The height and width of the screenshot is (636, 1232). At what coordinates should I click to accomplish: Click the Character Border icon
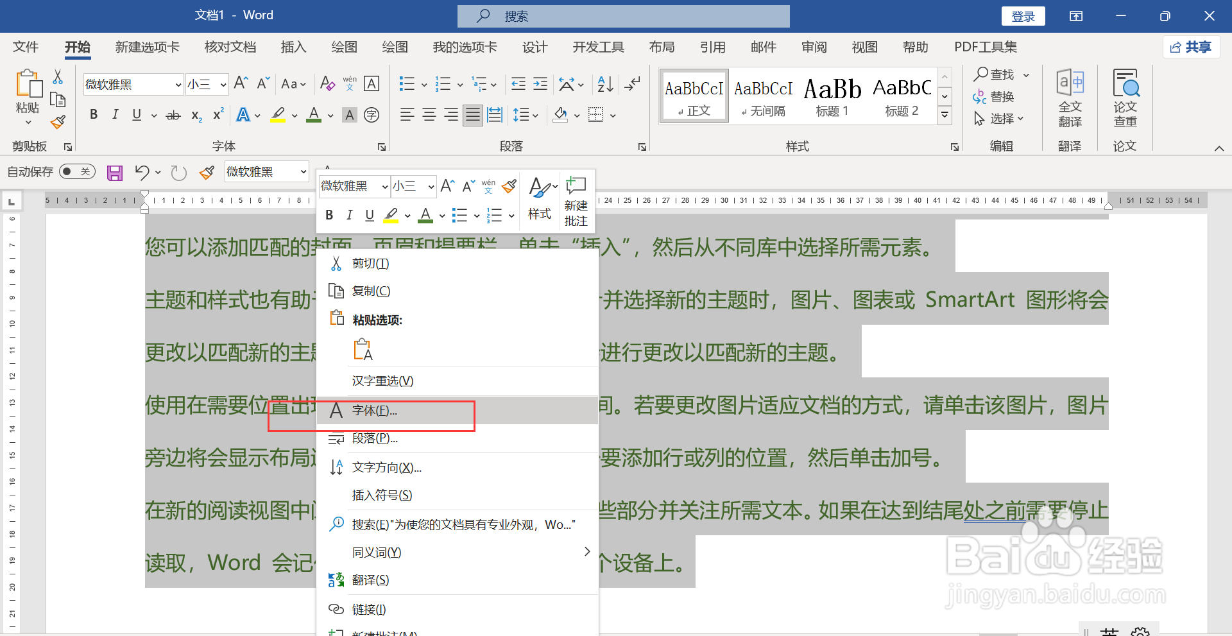tap(372, 83)
